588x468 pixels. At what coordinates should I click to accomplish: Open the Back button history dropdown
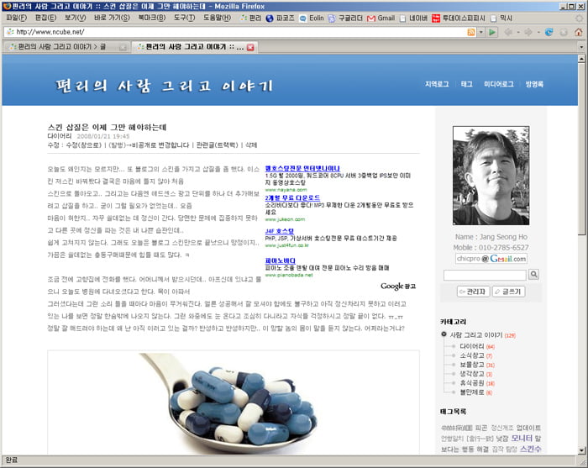click(517, 32)
